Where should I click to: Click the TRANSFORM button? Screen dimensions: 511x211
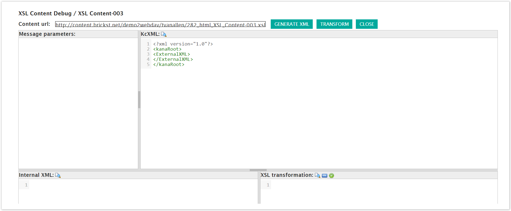(x=334, y=24)
